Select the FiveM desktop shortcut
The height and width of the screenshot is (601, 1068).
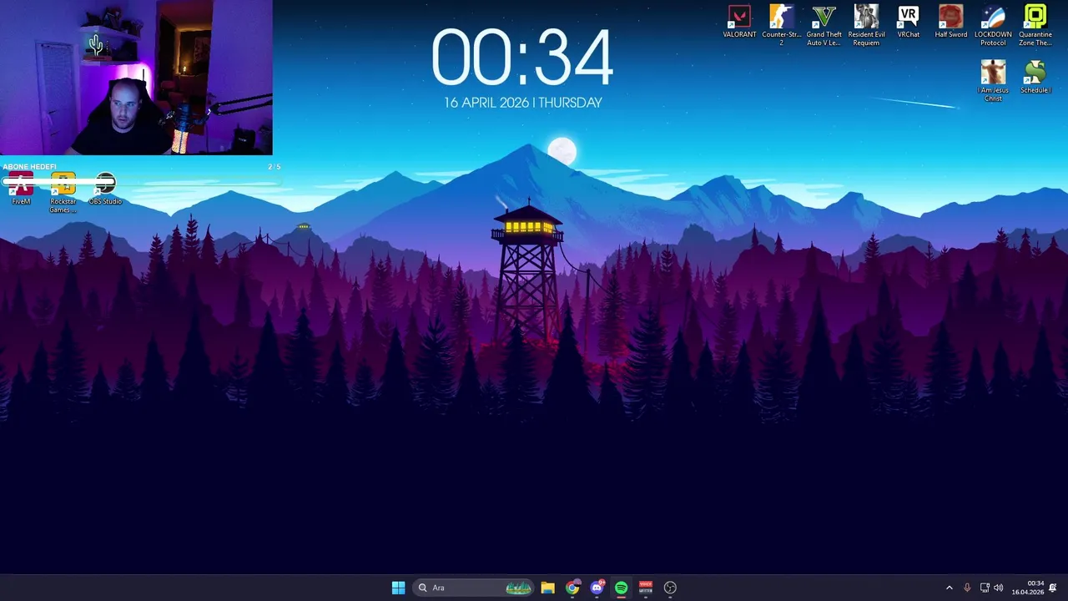(21, 189)
